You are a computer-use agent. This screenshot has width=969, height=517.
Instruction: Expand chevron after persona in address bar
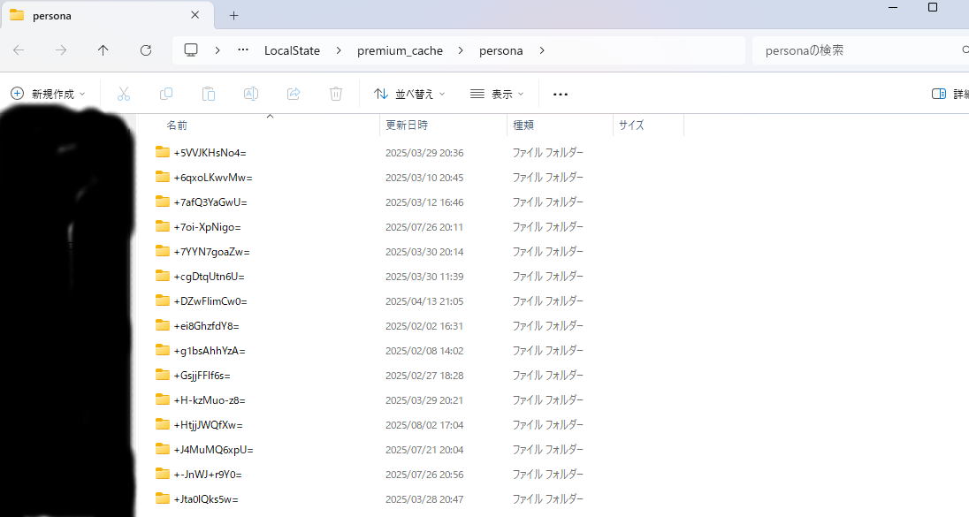[542, 50]
